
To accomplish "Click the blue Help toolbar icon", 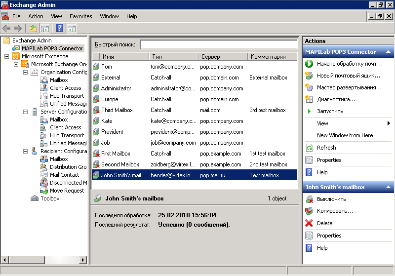I will pyautogui.click(x=59, y=28).
